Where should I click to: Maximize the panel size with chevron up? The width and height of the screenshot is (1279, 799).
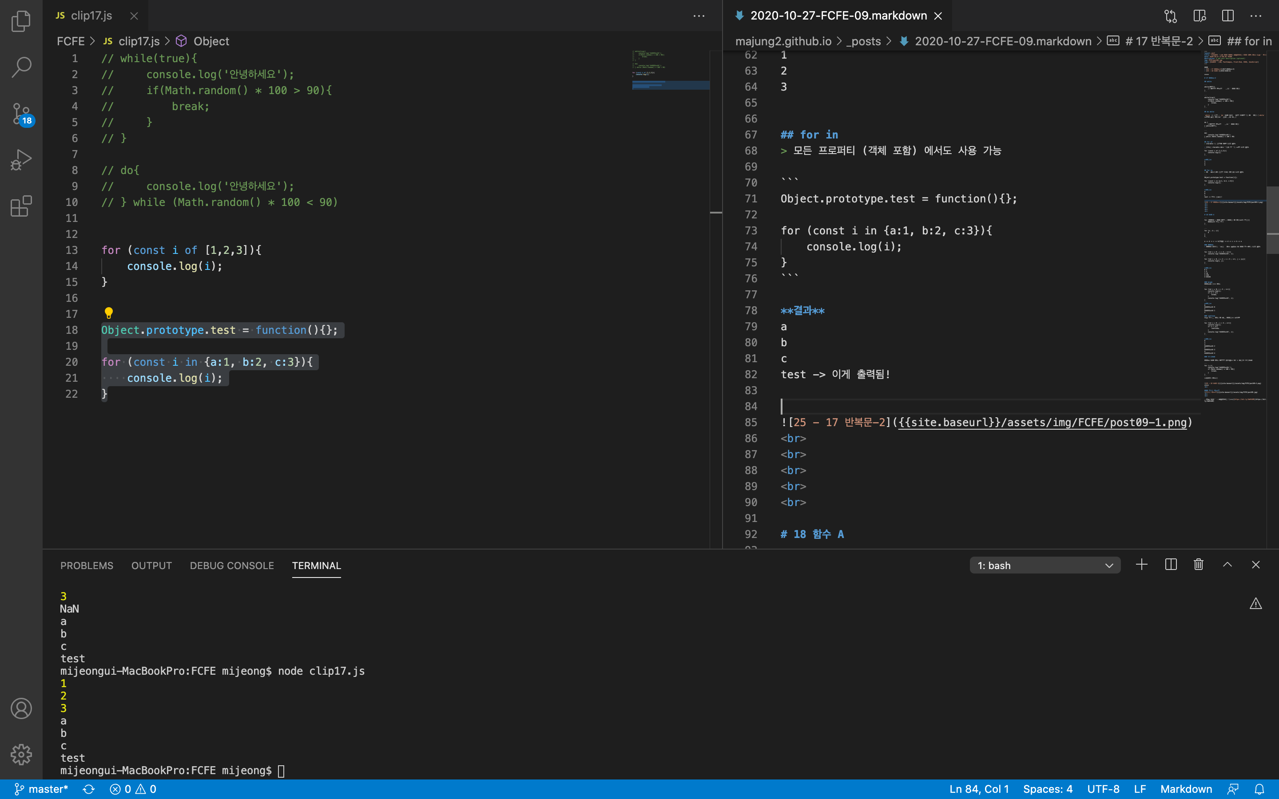1227,564
